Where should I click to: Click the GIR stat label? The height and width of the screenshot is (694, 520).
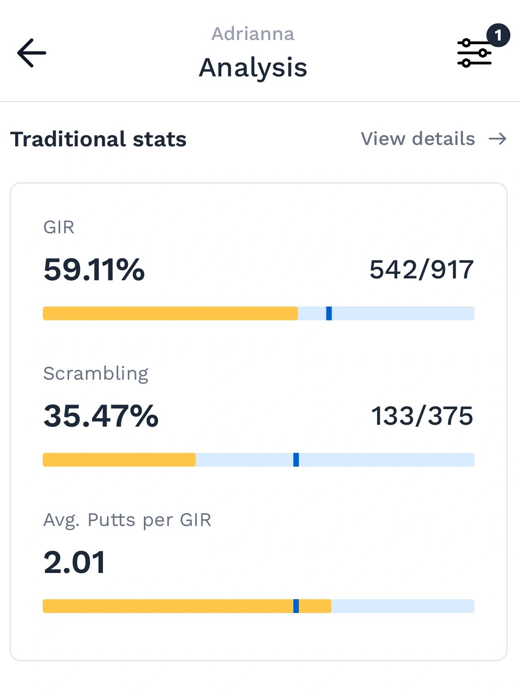[x=59, y=227]
